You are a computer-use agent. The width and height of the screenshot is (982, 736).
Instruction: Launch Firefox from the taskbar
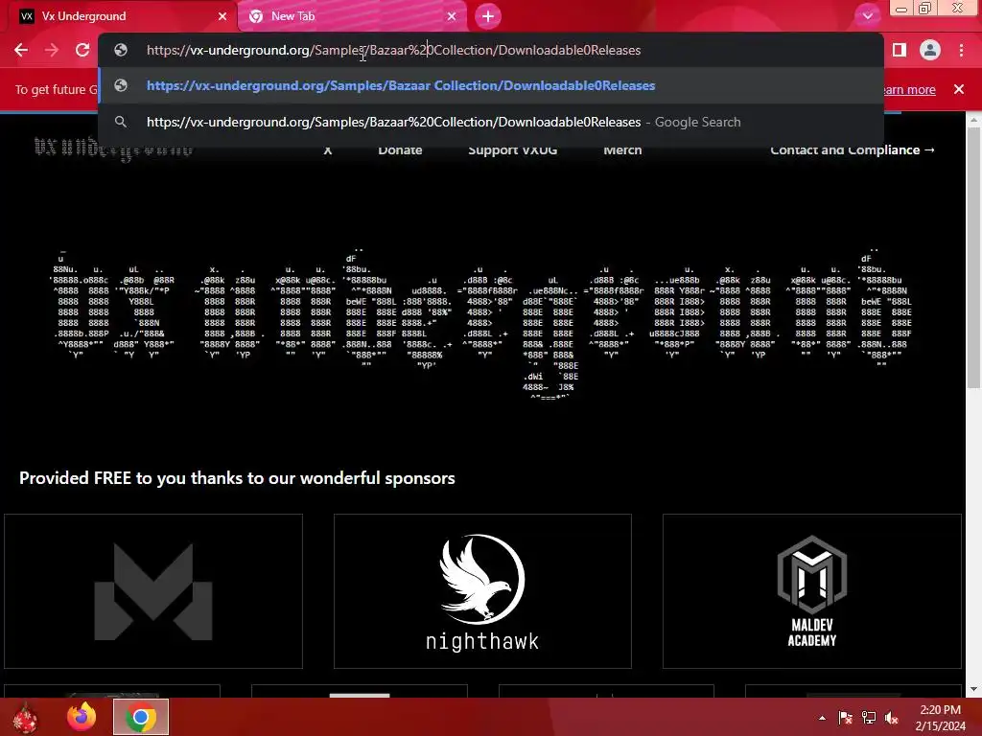[x=82, y=717]
